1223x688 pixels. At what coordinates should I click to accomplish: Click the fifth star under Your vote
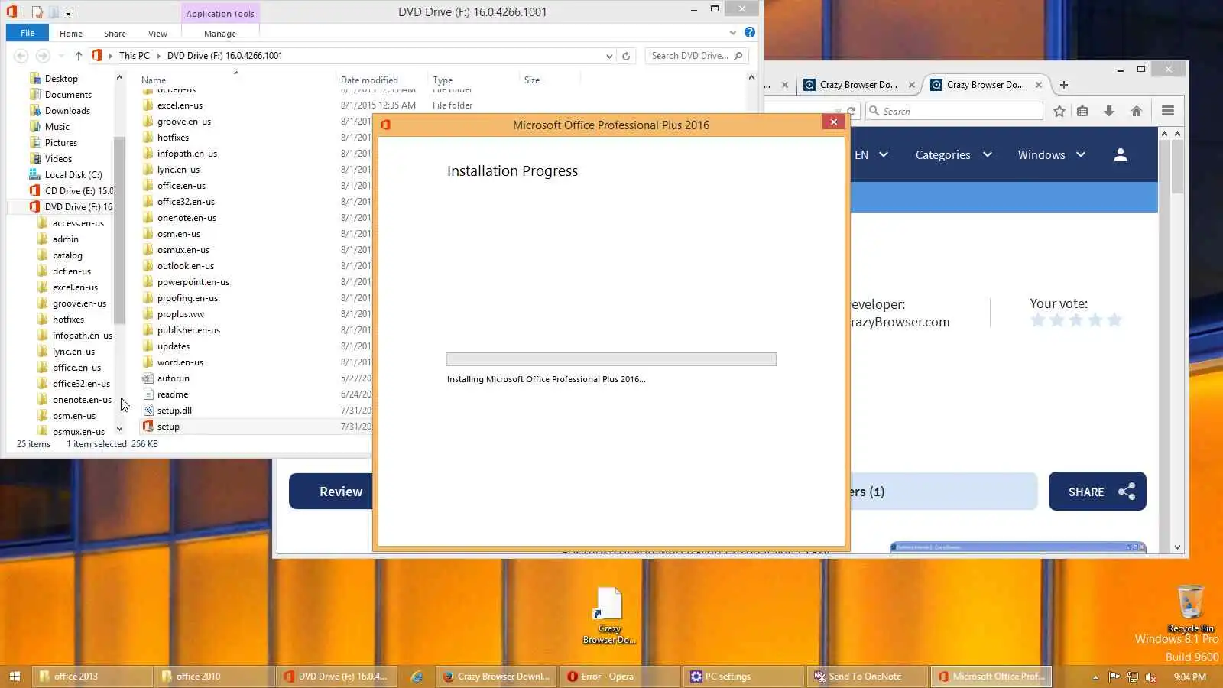pyautogui.click(x=1114, y=320)
